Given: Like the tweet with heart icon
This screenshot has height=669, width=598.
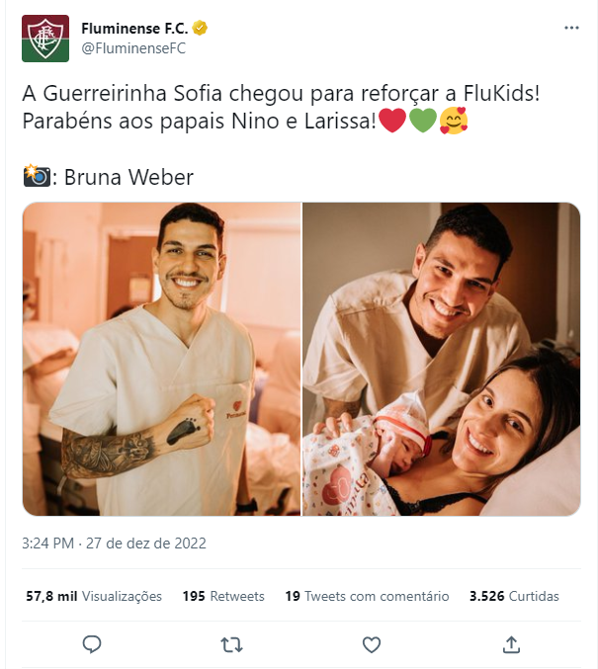Looking at the screenshot, I should 372,644.
